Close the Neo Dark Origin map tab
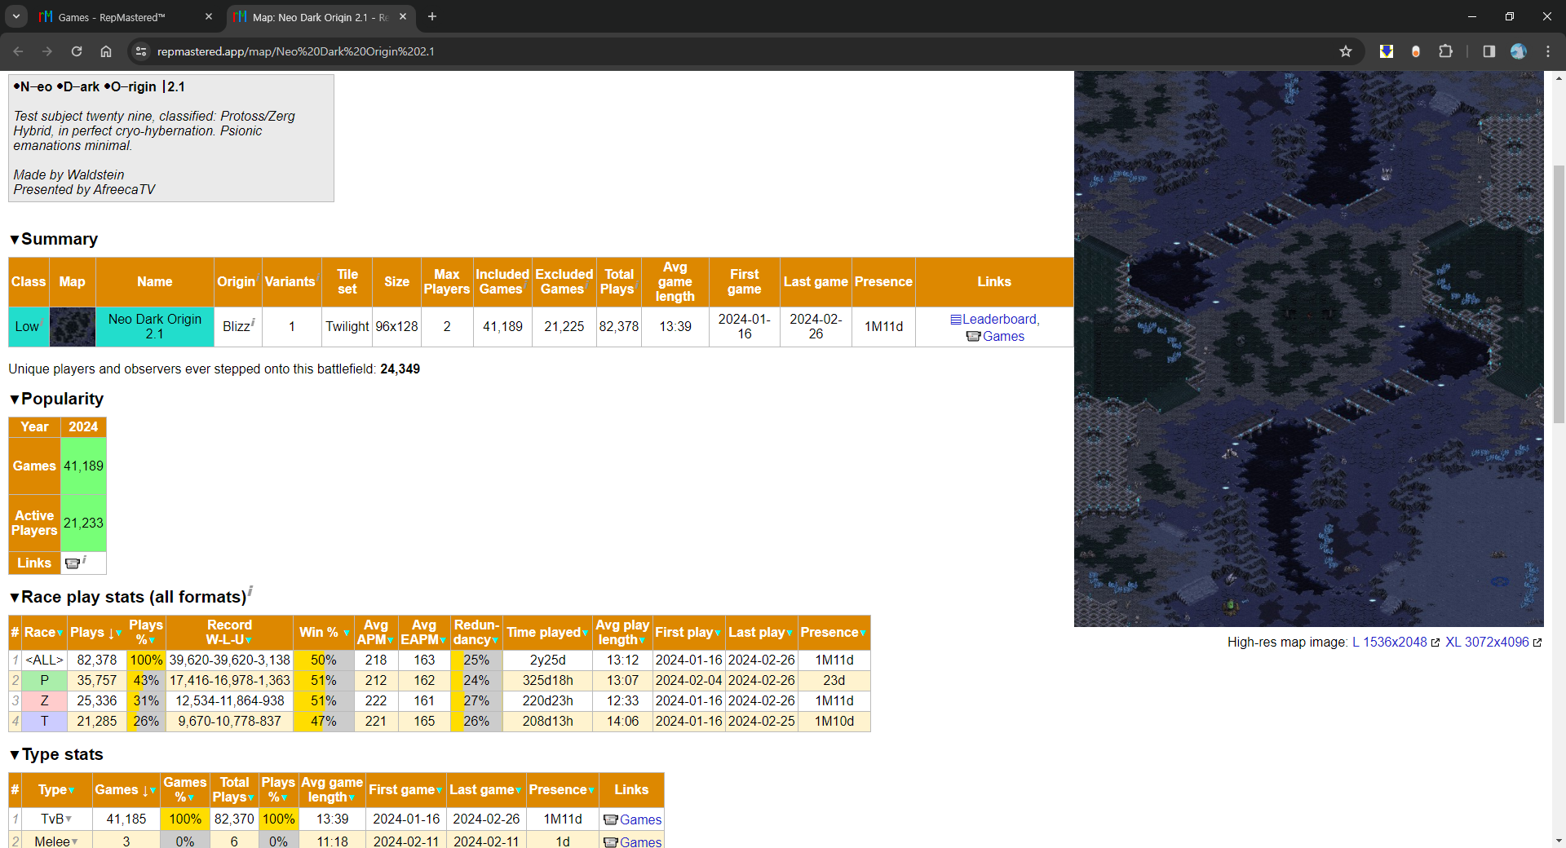Viewport: 1566px width, 848px height. 403,16
